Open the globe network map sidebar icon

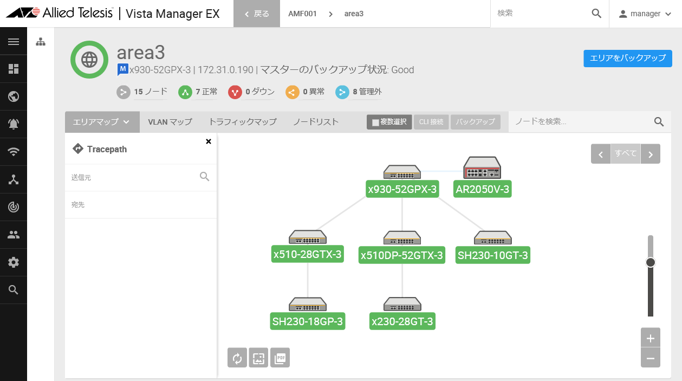pos(14,96)
